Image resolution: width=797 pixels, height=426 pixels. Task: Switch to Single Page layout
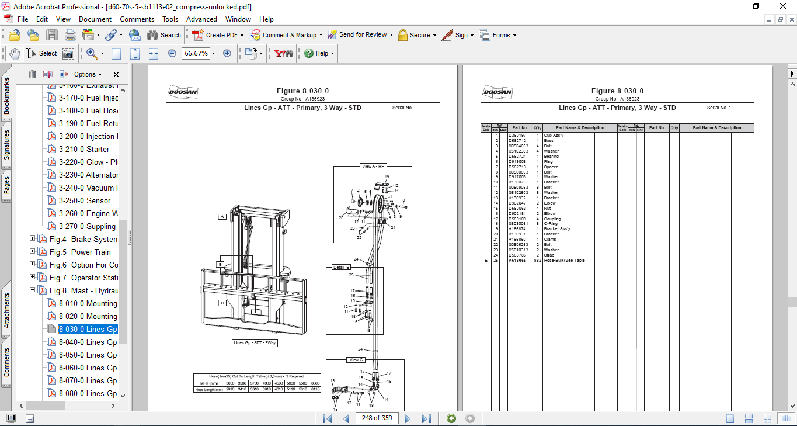click(x=730, y=418)
